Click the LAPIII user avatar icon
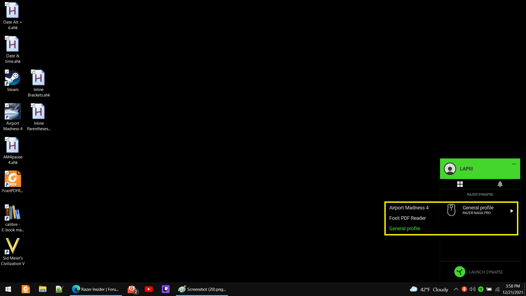 450,169
